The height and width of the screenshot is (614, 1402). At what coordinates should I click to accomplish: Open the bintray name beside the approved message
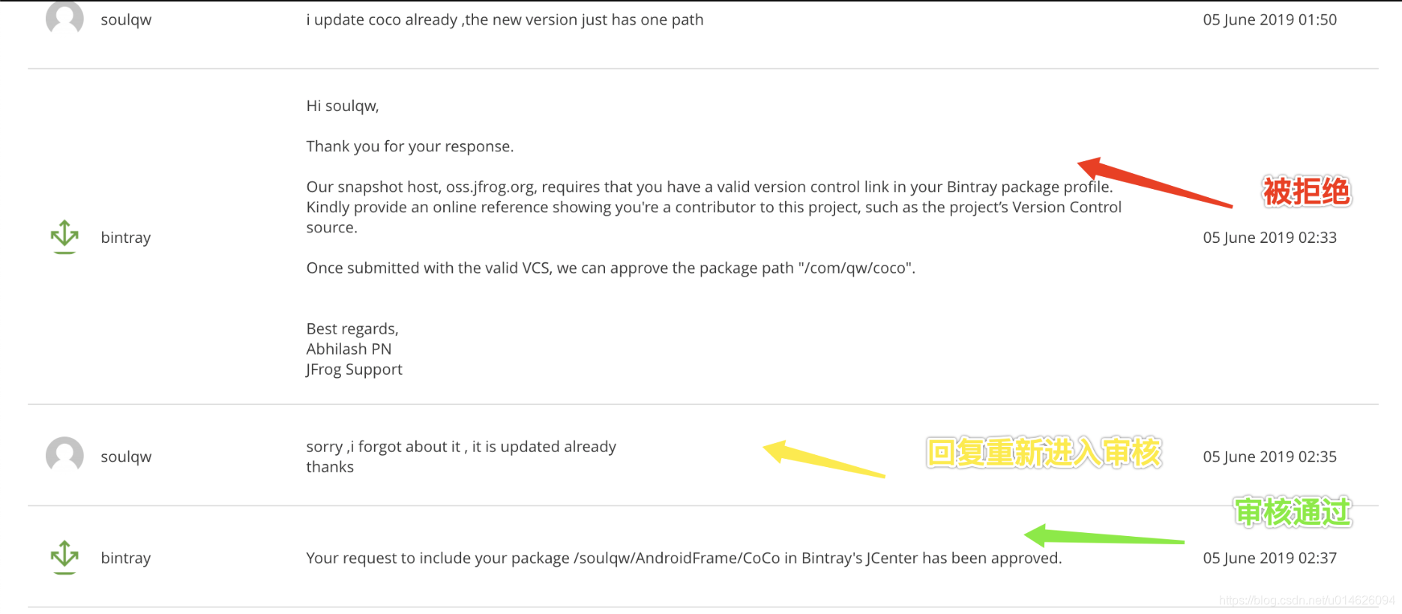coord(126,558)
